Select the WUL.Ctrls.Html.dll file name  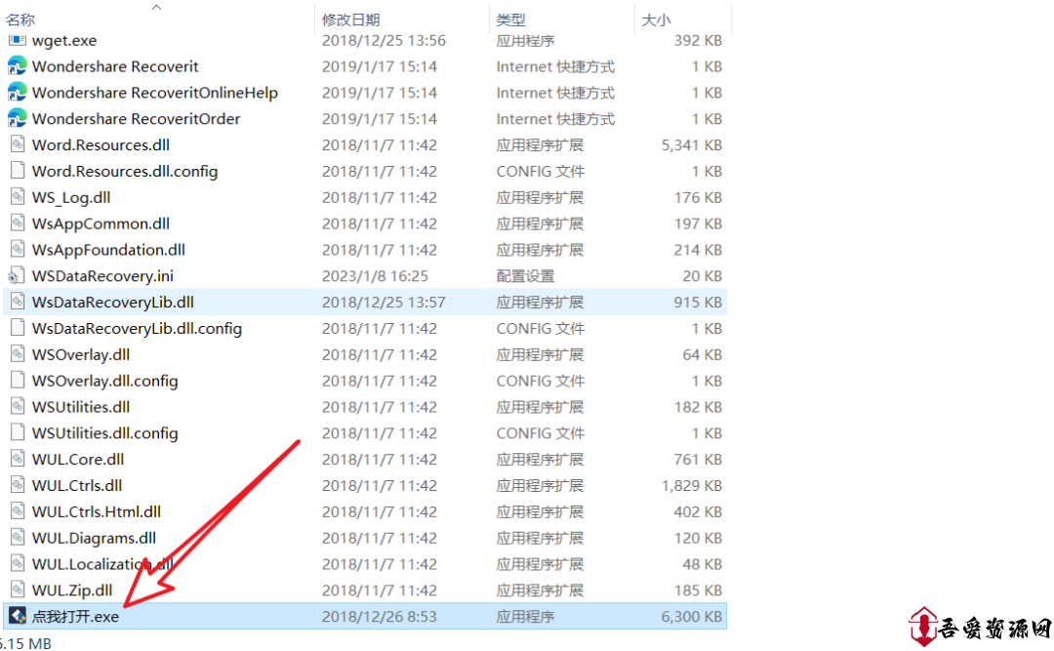pyautogui.click(x=97, y=512)
